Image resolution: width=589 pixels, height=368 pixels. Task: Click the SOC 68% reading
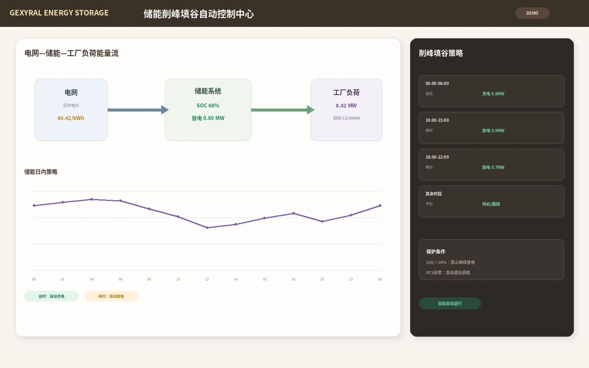pyautogui.click(x=208, y=105)
